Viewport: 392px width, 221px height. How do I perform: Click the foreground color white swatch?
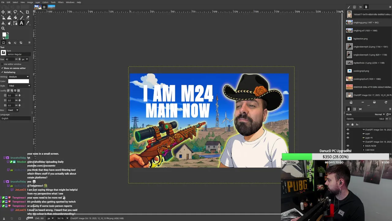click(x=4, y=35)
